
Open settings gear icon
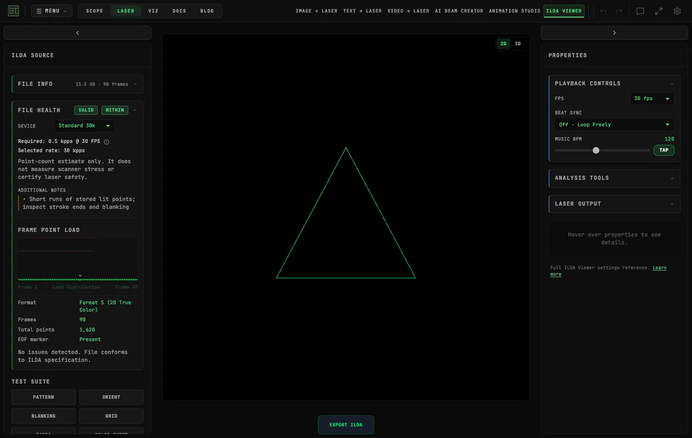point(677,11)
